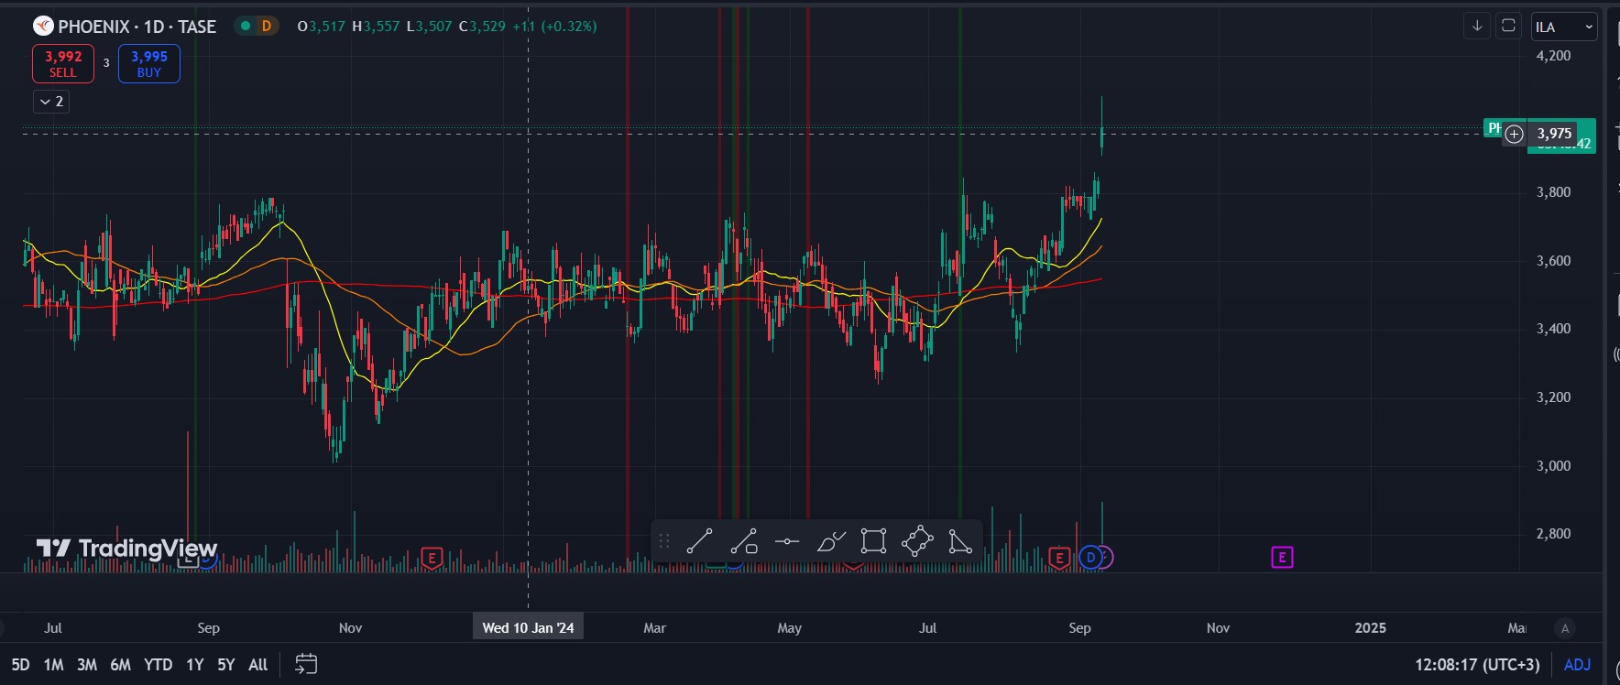
Task: Click the red earnings marker near December
Action: (x=432, y=558)
